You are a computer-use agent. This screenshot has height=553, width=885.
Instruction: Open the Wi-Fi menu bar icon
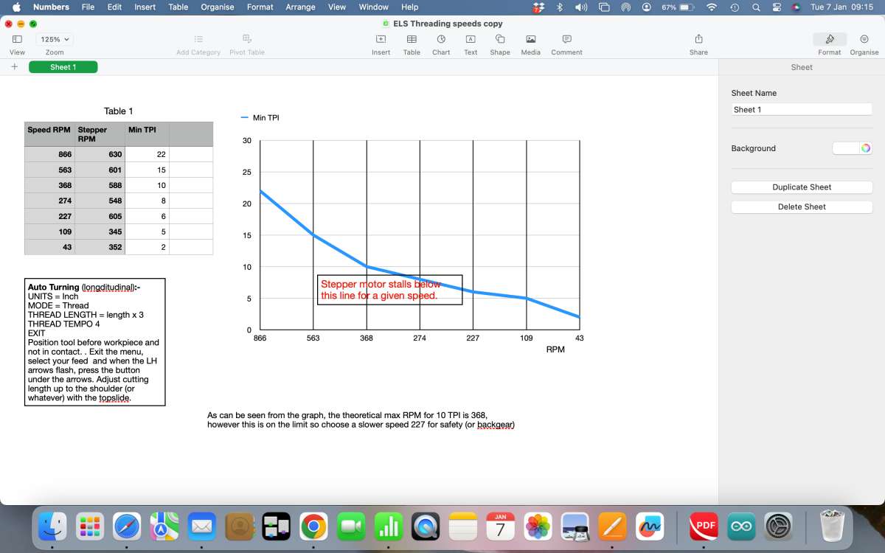(x=712, y=7)
